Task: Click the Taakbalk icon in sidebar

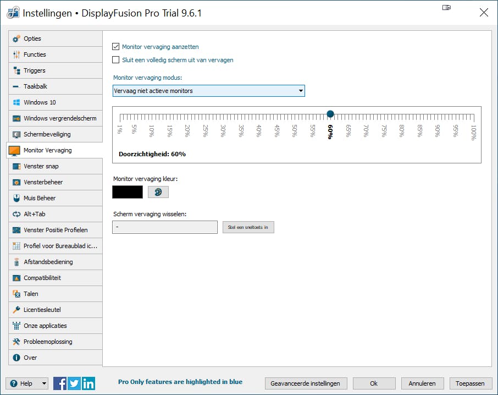Action: coord(16,86)
